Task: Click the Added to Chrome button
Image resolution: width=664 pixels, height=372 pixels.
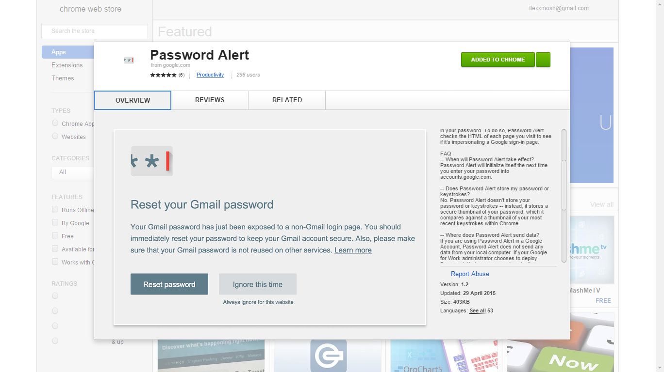Action: pyautogui.click(x=498, y=60)
